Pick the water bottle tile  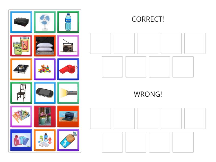tap(68, 22)
